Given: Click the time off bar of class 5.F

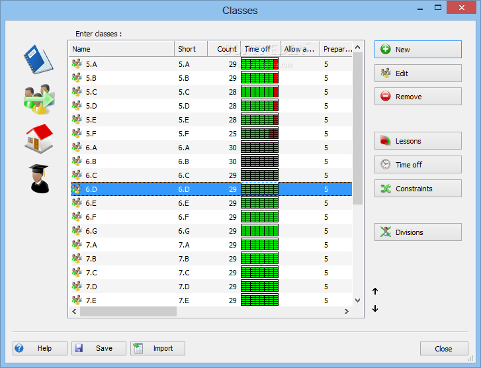Looking at the screenshot, I should click(x=259, y=134).
